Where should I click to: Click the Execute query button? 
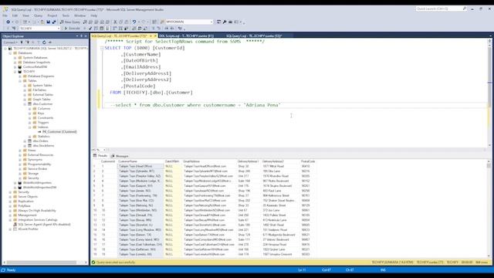72,29
